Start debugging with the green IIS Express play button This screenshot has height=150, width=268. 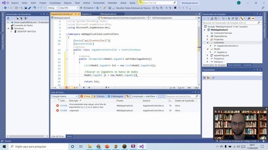click(x=81, y=8)
